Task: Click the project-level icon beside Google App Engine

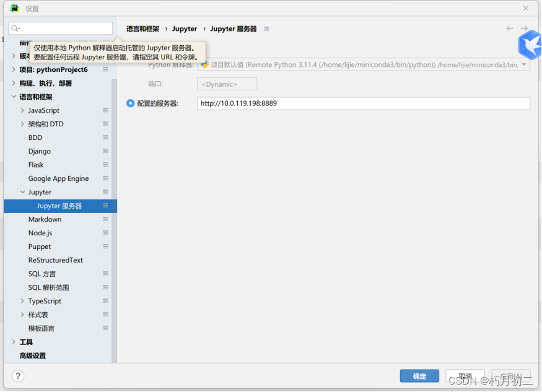Action: point(105,178)
